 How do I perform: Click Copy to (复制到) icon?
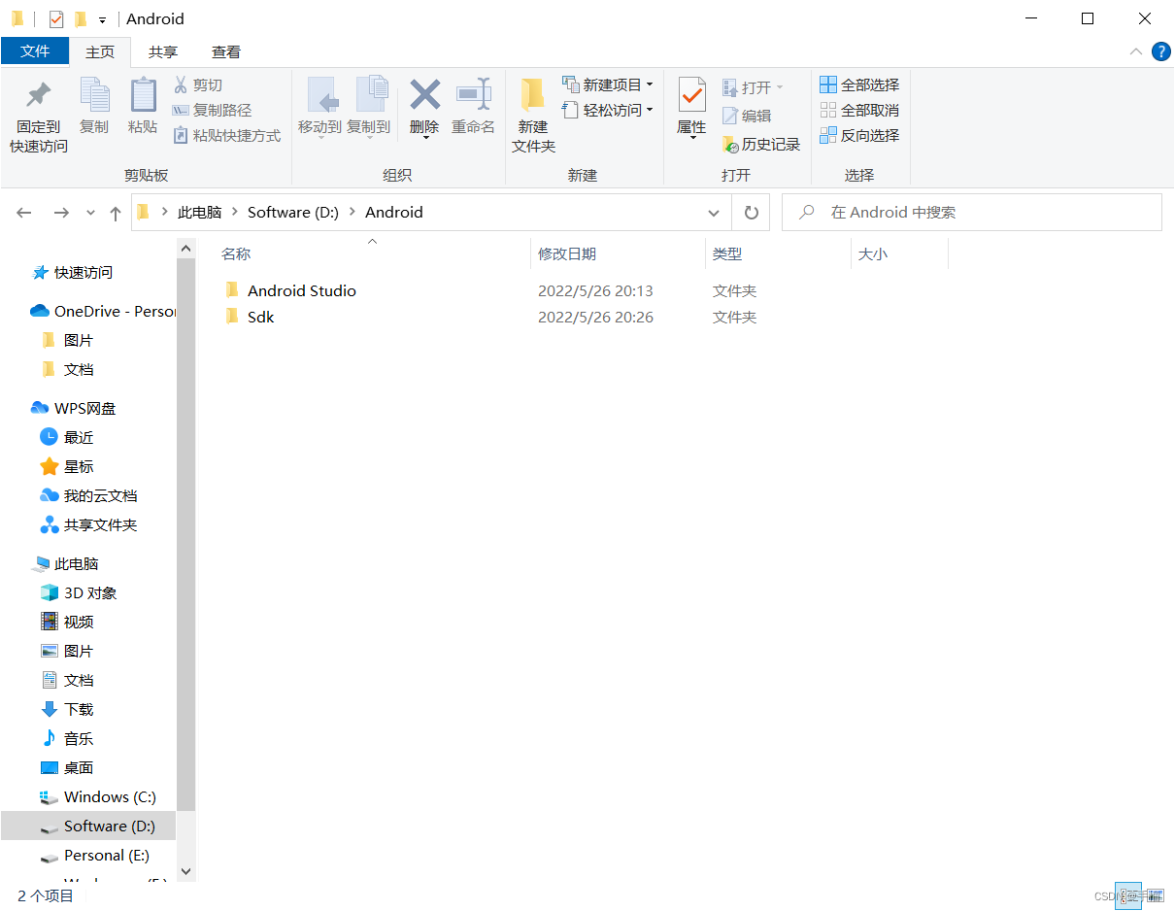coord(370,95)
